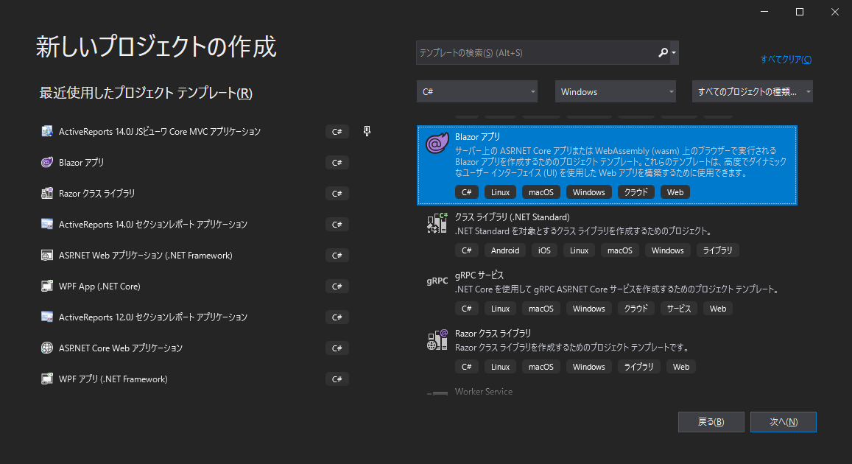This screenshot has height=464, width=852.
Task: Select the gRPC サービス template
Action: pyautogui.click(x=607, y=292)
